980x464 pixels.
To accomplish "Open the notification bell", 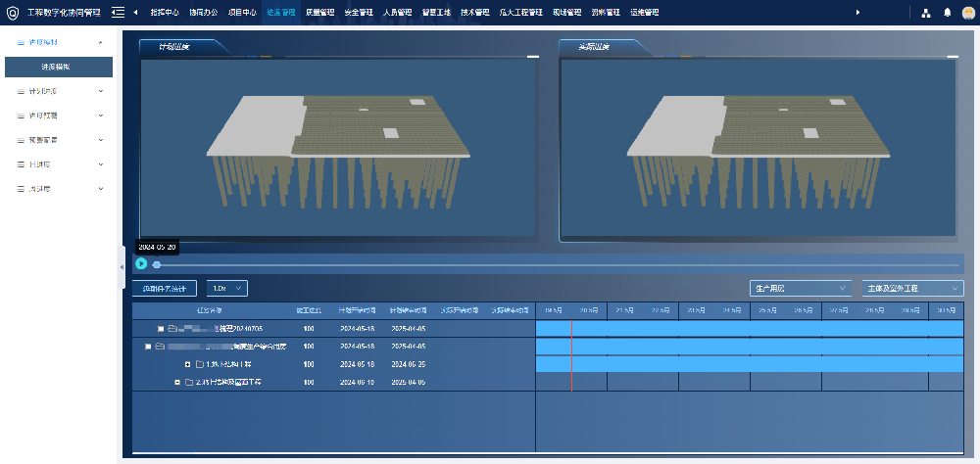I will (x=947, y=13).
